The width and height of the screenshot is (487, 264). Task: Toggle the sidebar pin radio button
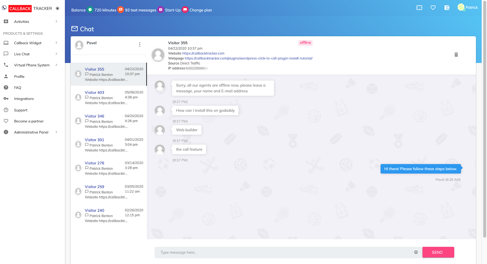click(x=58, y=9)
